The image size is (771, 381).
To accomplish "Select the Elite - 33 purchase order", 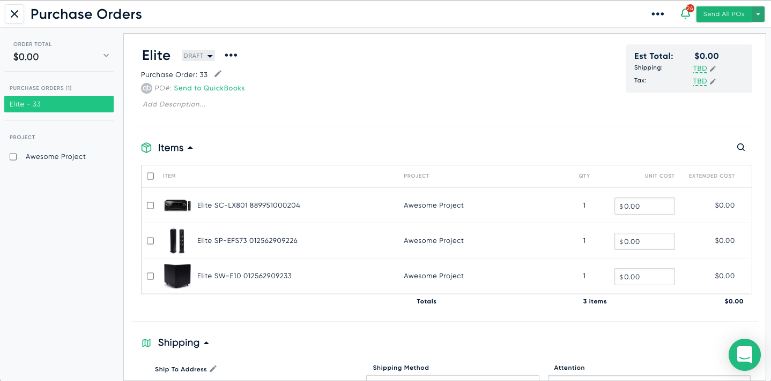I will [59, 104].
